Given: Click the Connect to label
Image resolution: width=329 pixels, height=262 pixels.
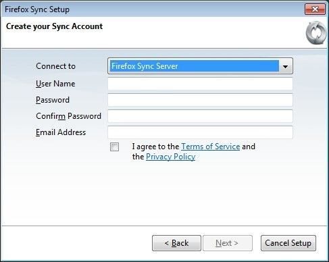Looking at the screenshot, I should tap(55, 66).
